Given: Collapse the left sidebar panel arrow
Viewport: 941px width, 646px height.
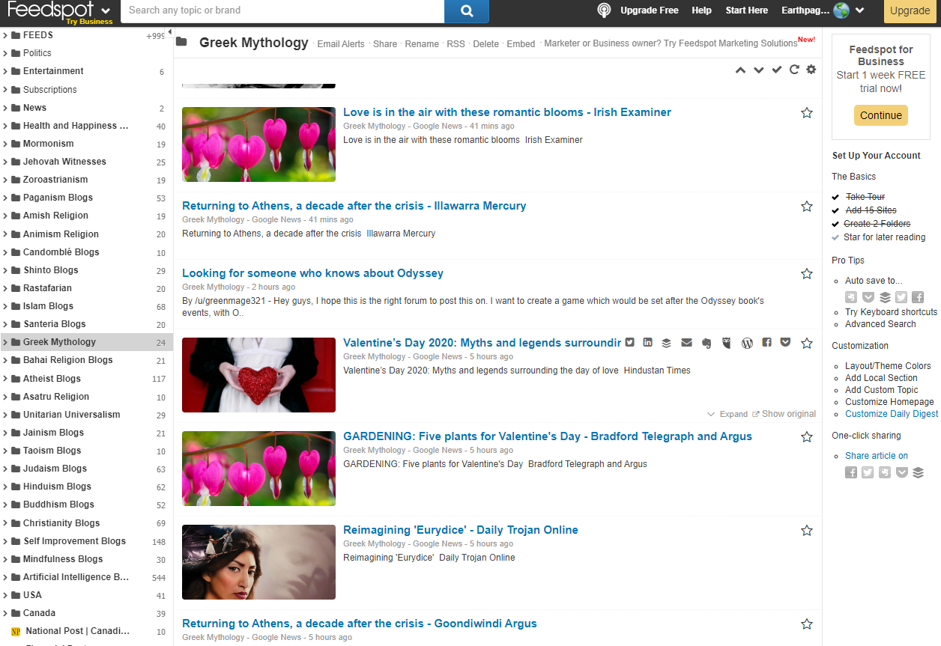Looking at the screenshot, I should pos(169,31).
